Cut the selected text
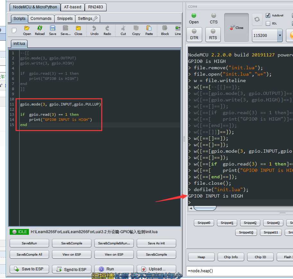The height and width of the screenshot is (279, 293). tap(123, 30)
